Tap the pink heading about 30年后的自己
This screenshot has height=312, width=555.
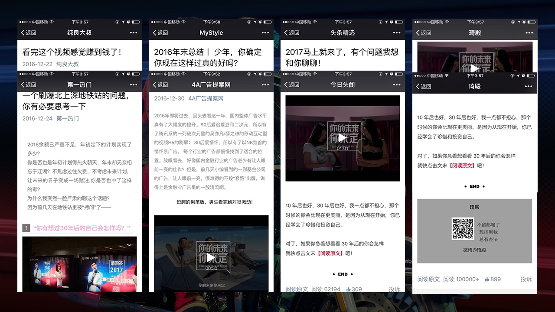[82, 228]
